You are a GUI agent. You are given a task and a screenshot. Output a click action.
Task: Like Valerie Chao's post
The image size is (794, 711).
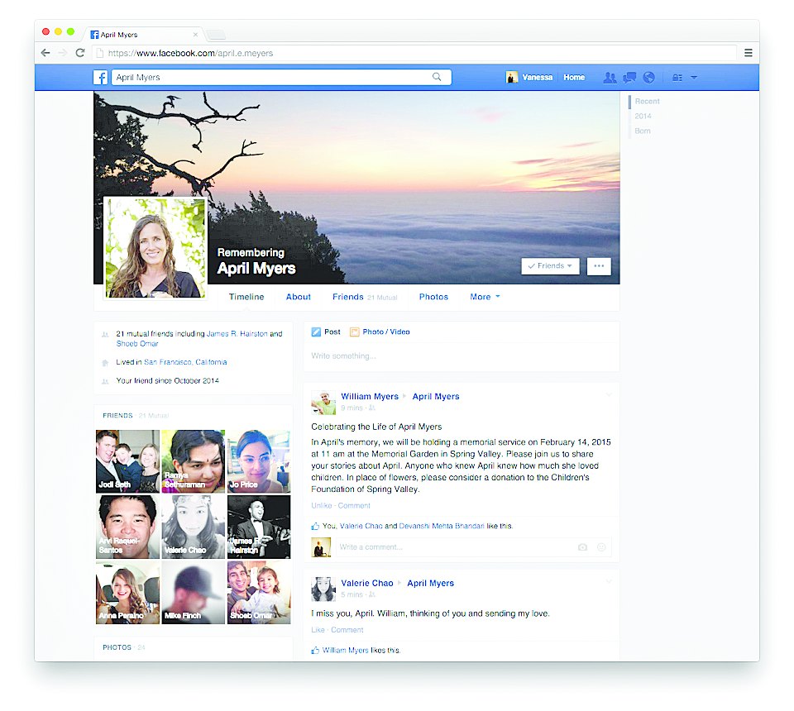point(318,630)
